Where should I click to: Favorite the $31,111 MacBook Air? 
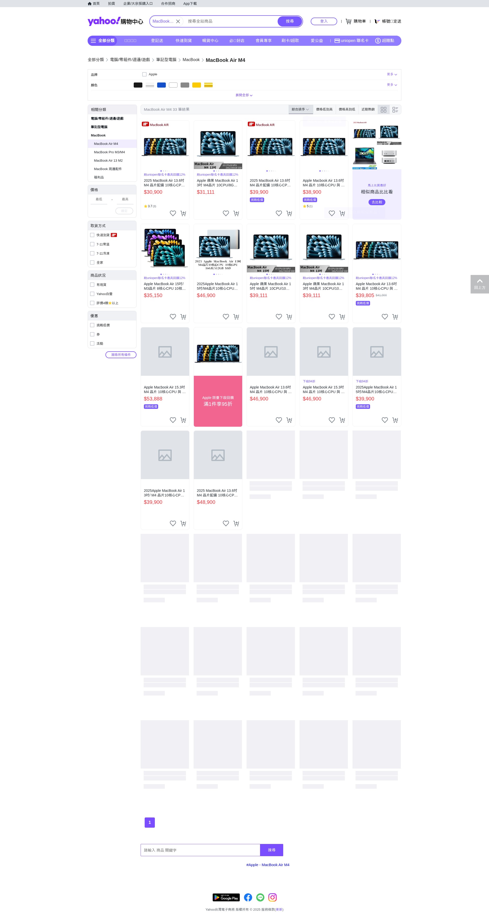[226, 213]
